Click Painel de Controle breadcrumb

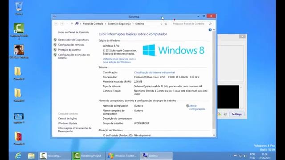click(x=93, y=24)
